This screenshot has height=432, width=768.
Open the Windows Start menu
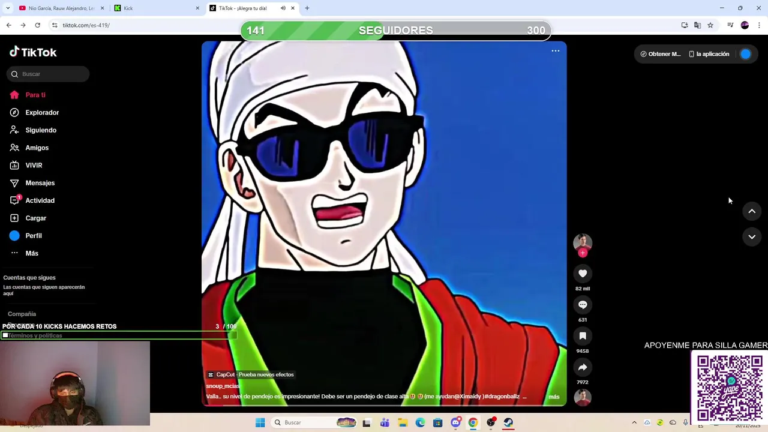[260, 423]
